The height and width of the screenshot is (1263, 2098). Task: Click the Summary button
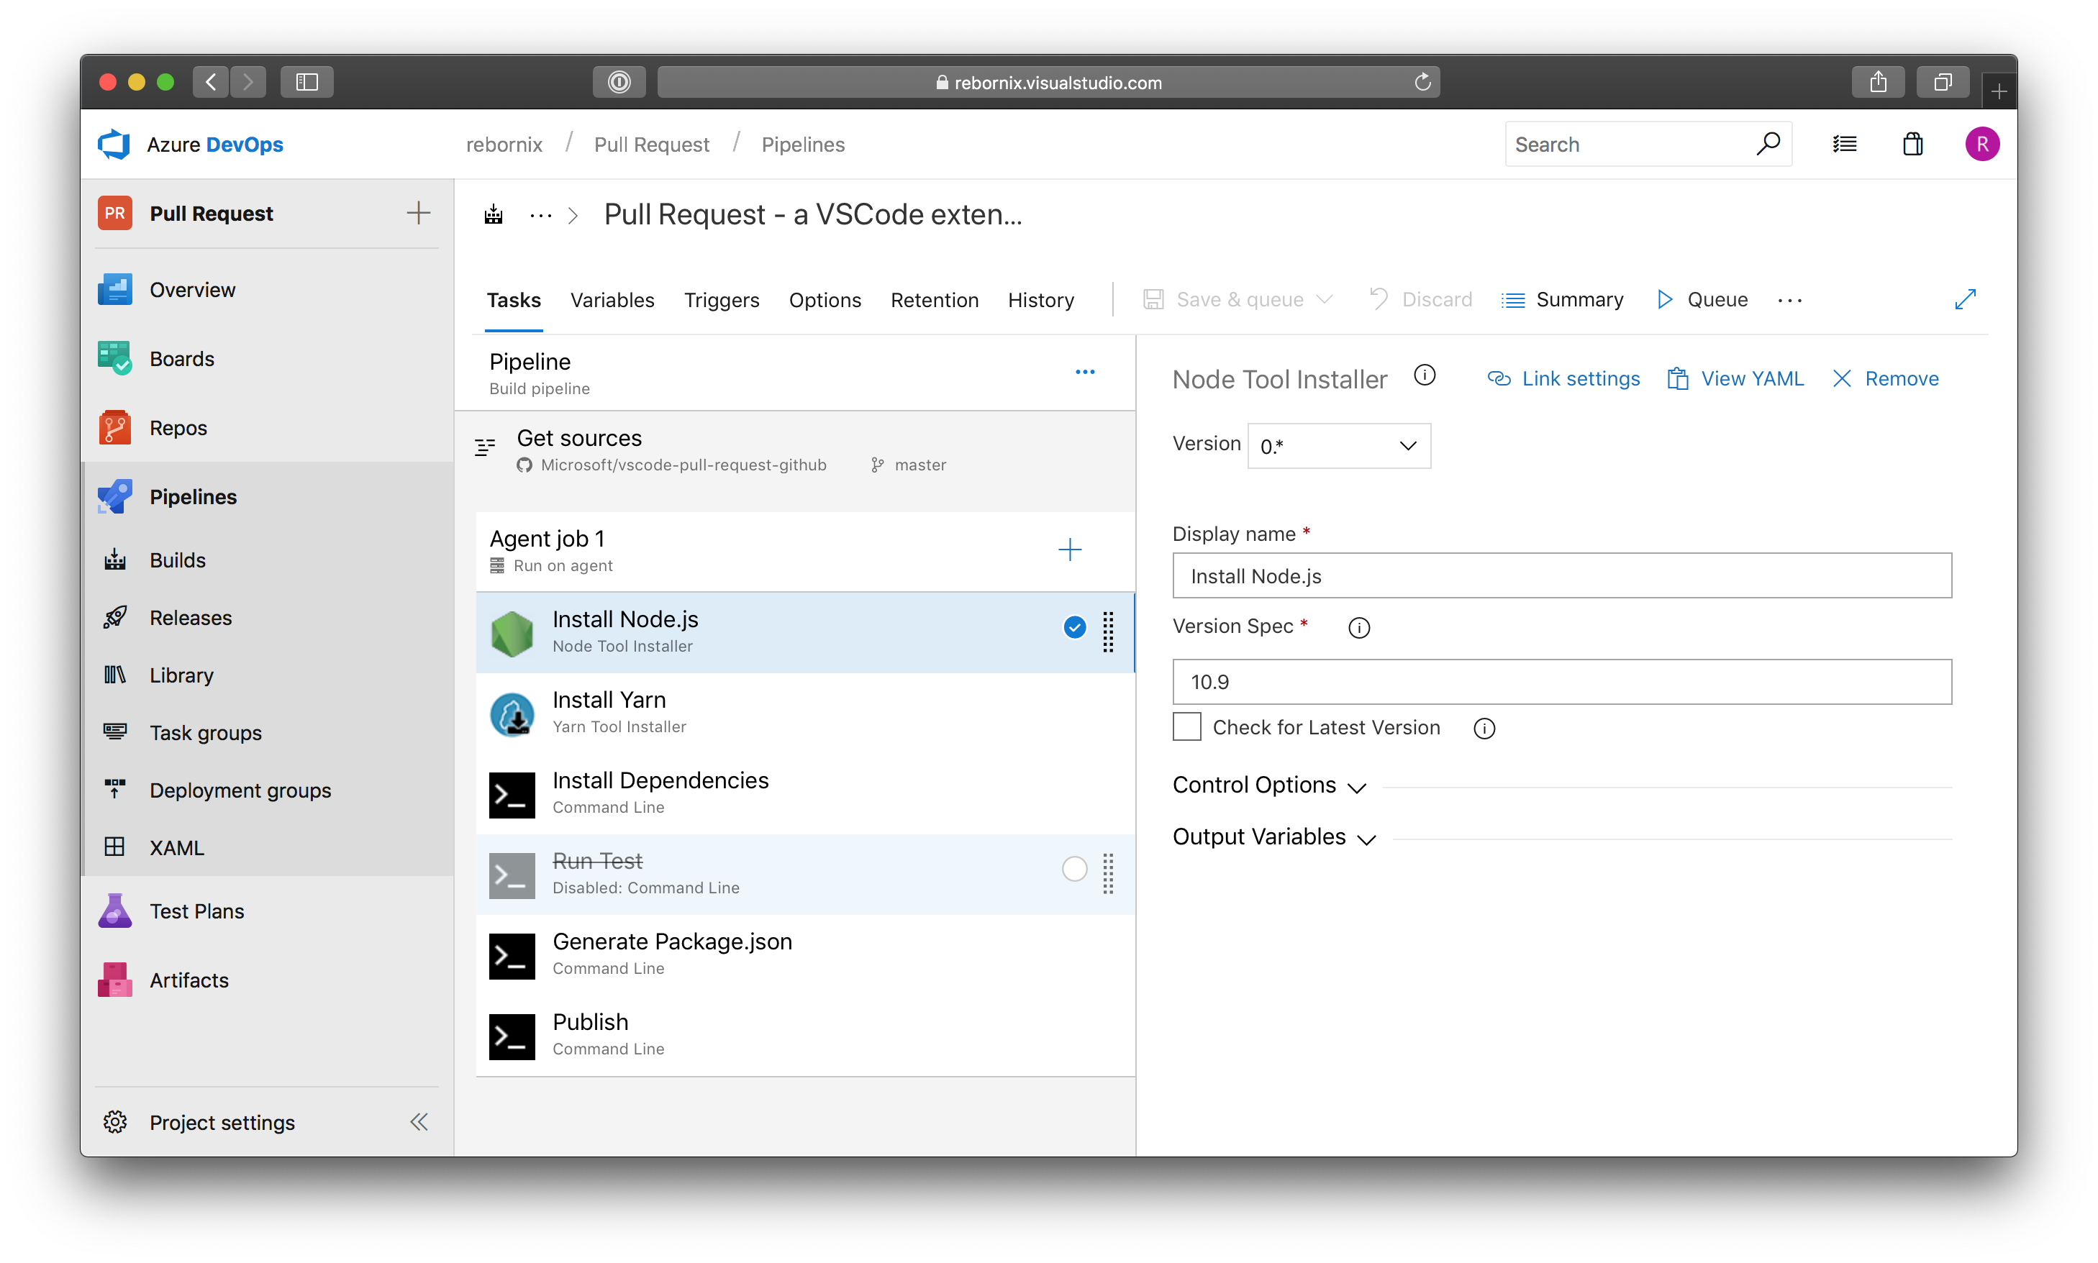point(1562,300)
